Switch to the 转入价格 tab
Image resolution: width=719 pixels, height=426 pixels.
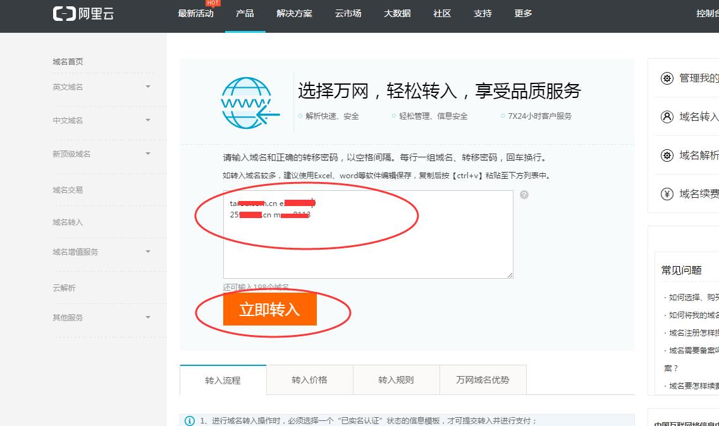[309, 380]
